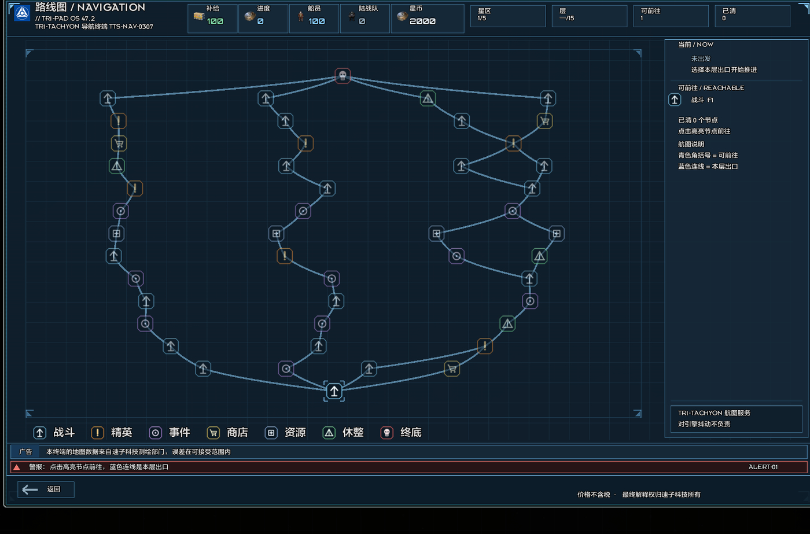Viewport: 810px width, 534px height.
Task: Click the boss skull legend icon
Action: click(386, 432)
